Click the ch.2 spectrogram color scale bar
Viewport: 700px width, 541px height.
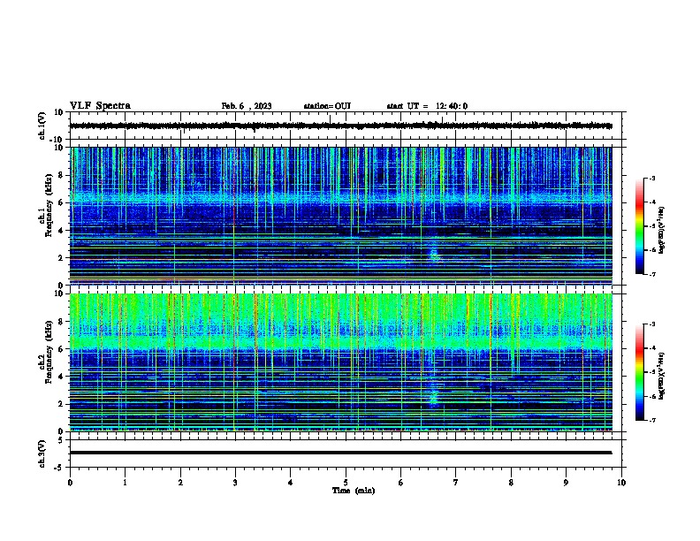pos(640,372)
